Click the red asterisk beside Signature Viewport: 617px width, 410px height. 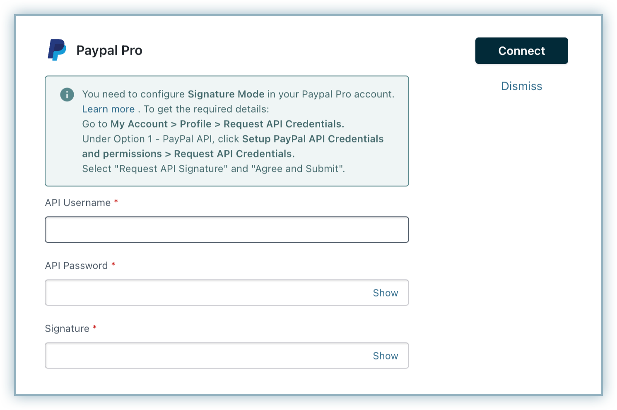(95, 328)
